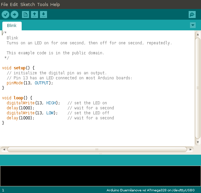This screenshot has width=201, height=193.
Task: Click the horizontal scrollbar right arrow
Action: coord(190,149)
